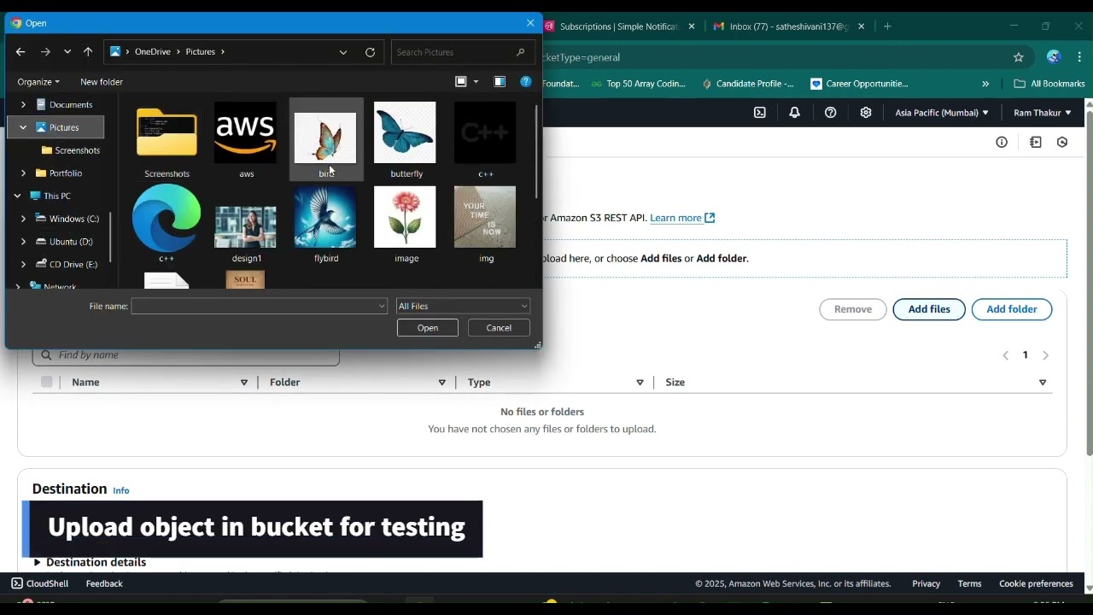
Task: Create a New folder
Action: 102,82
